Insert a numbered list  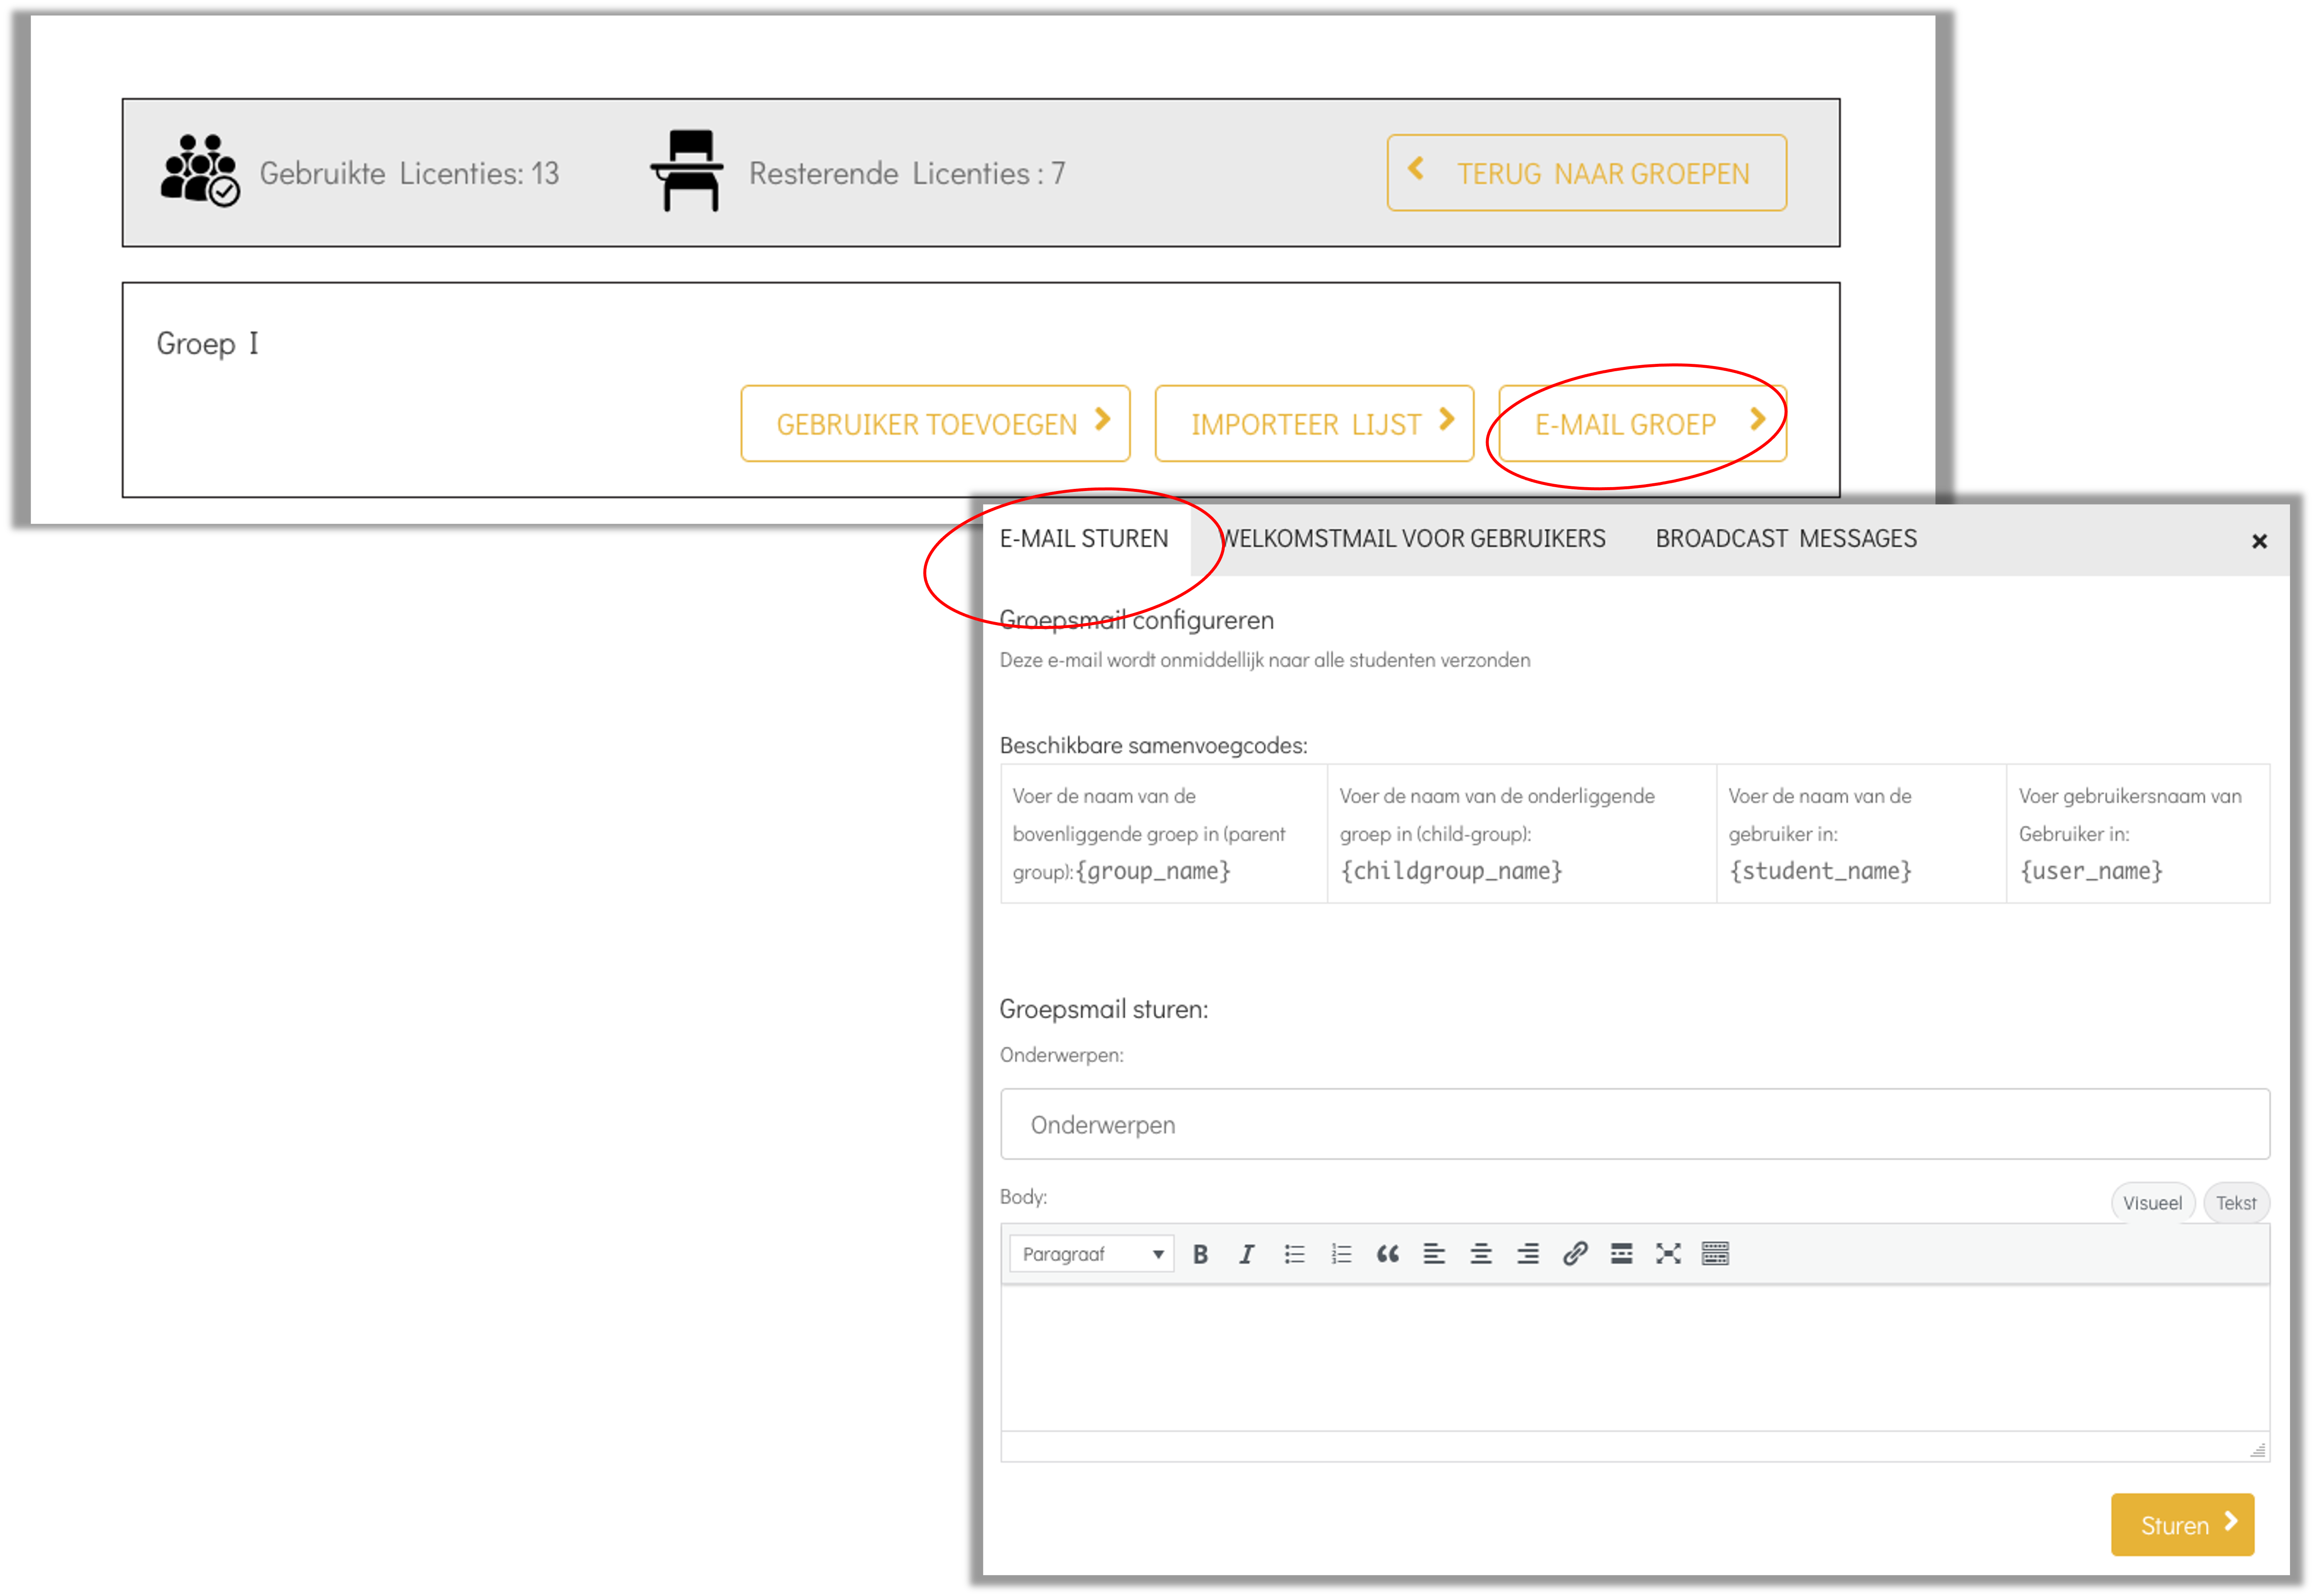pyautogui.click(x=1341, y=1254)
